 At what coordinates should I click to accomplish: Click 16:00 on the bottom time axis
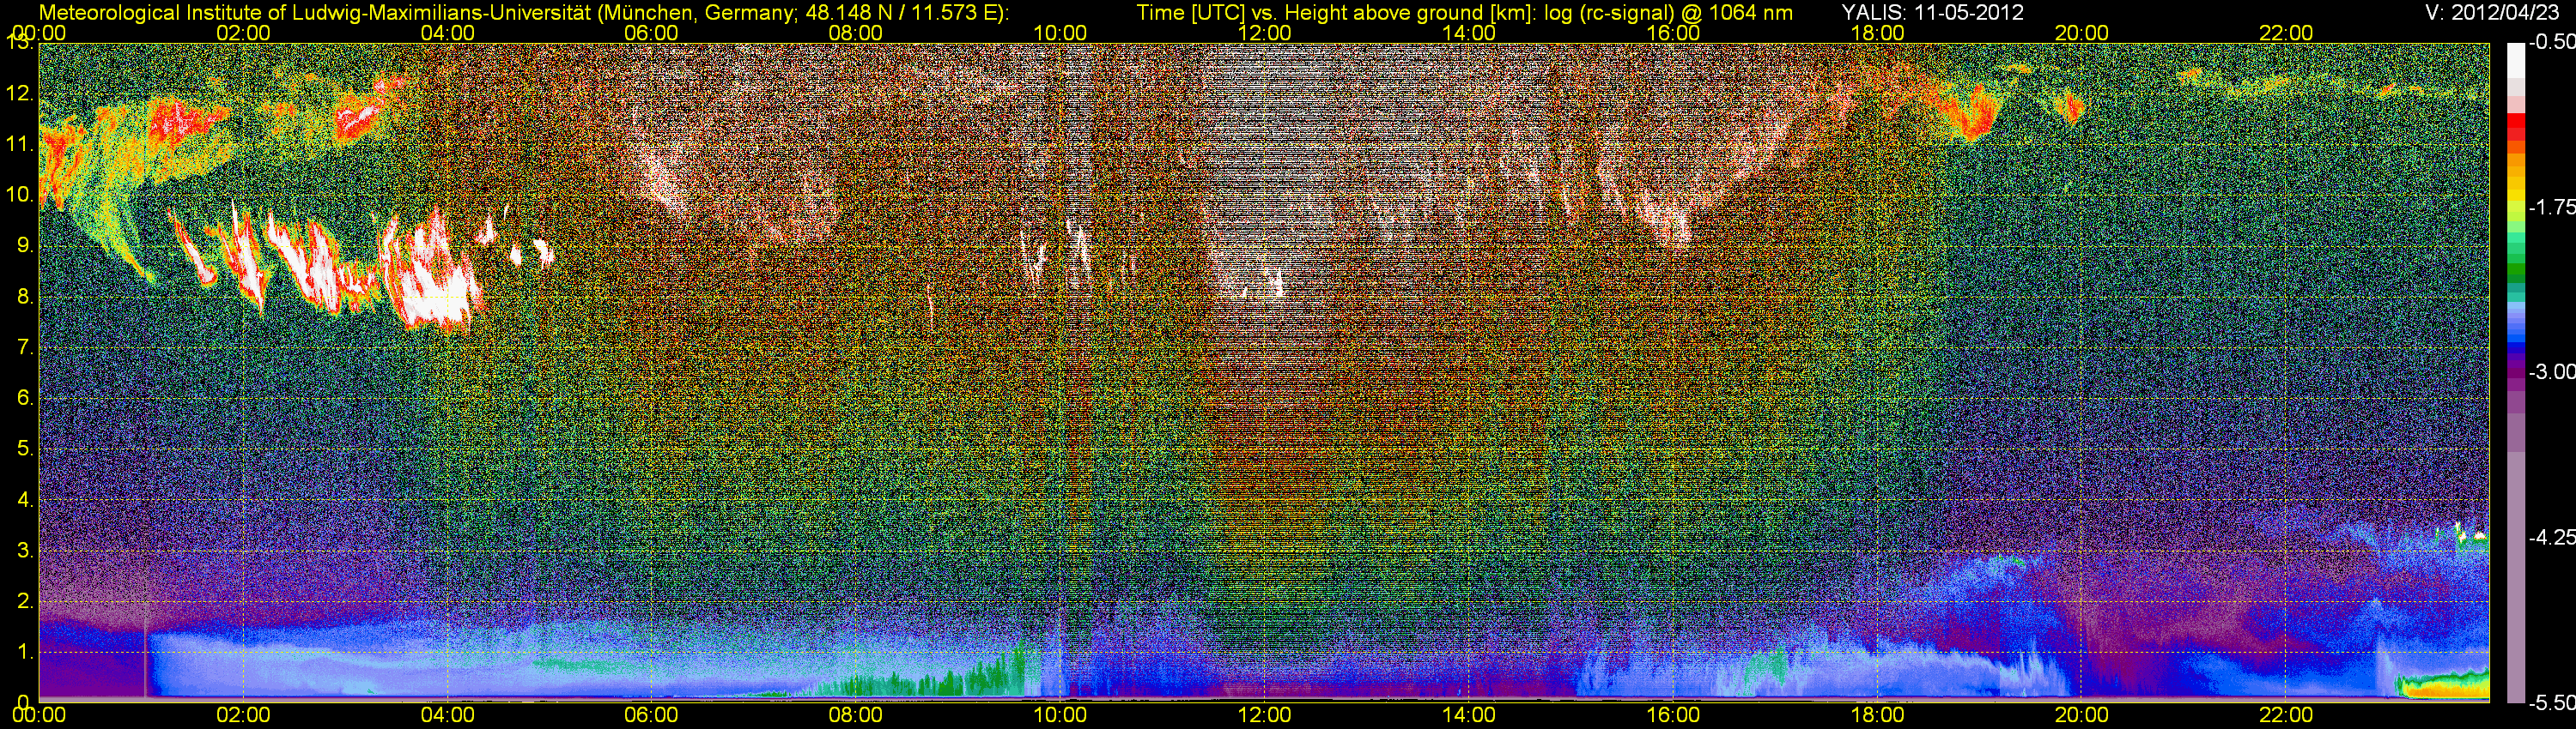point(1673,716)
